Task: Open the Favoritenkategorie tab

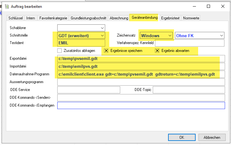Action: (x=53, y=18)
